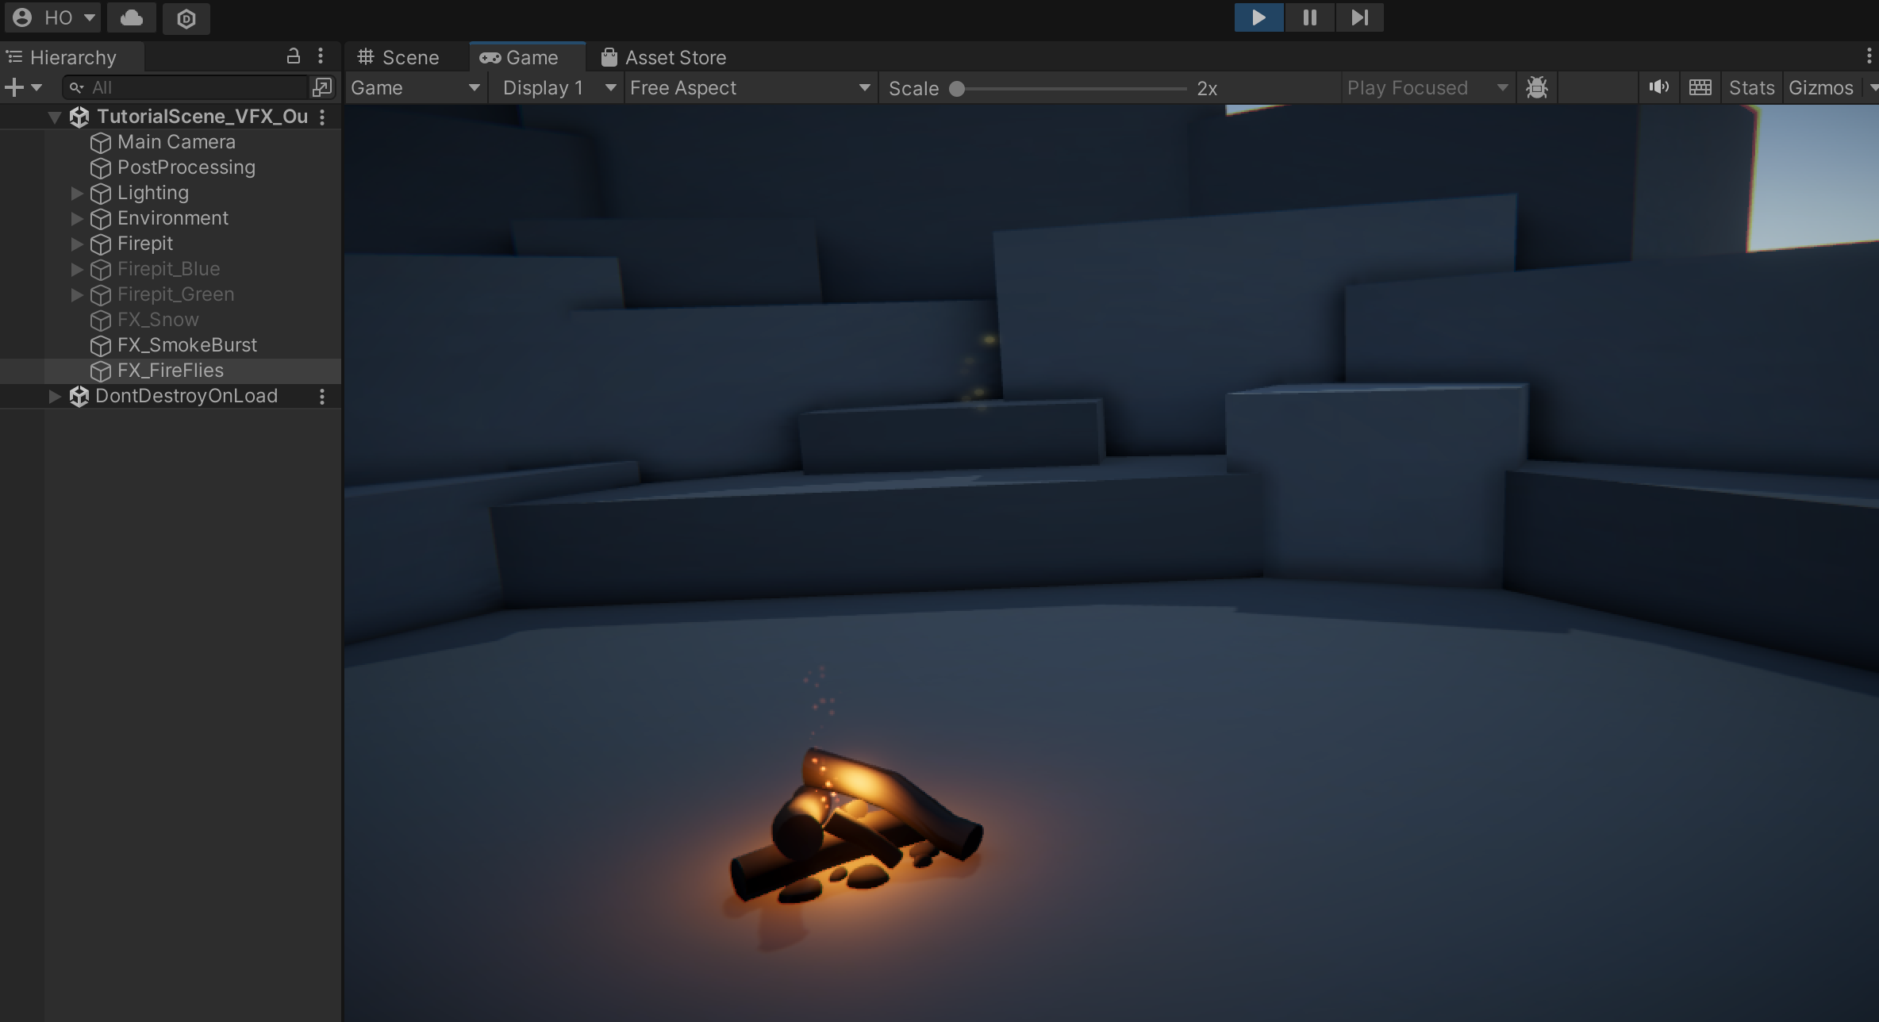Click the search magnifier in the Hierarchy
The image size is (1879, 1022).
76,87
